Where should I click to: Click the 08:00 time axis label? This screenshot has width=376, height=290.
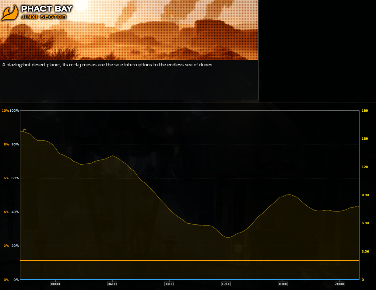click(169, 284)
